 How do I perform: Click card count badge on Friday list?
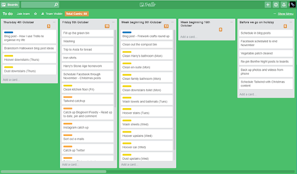click(107, 26)
